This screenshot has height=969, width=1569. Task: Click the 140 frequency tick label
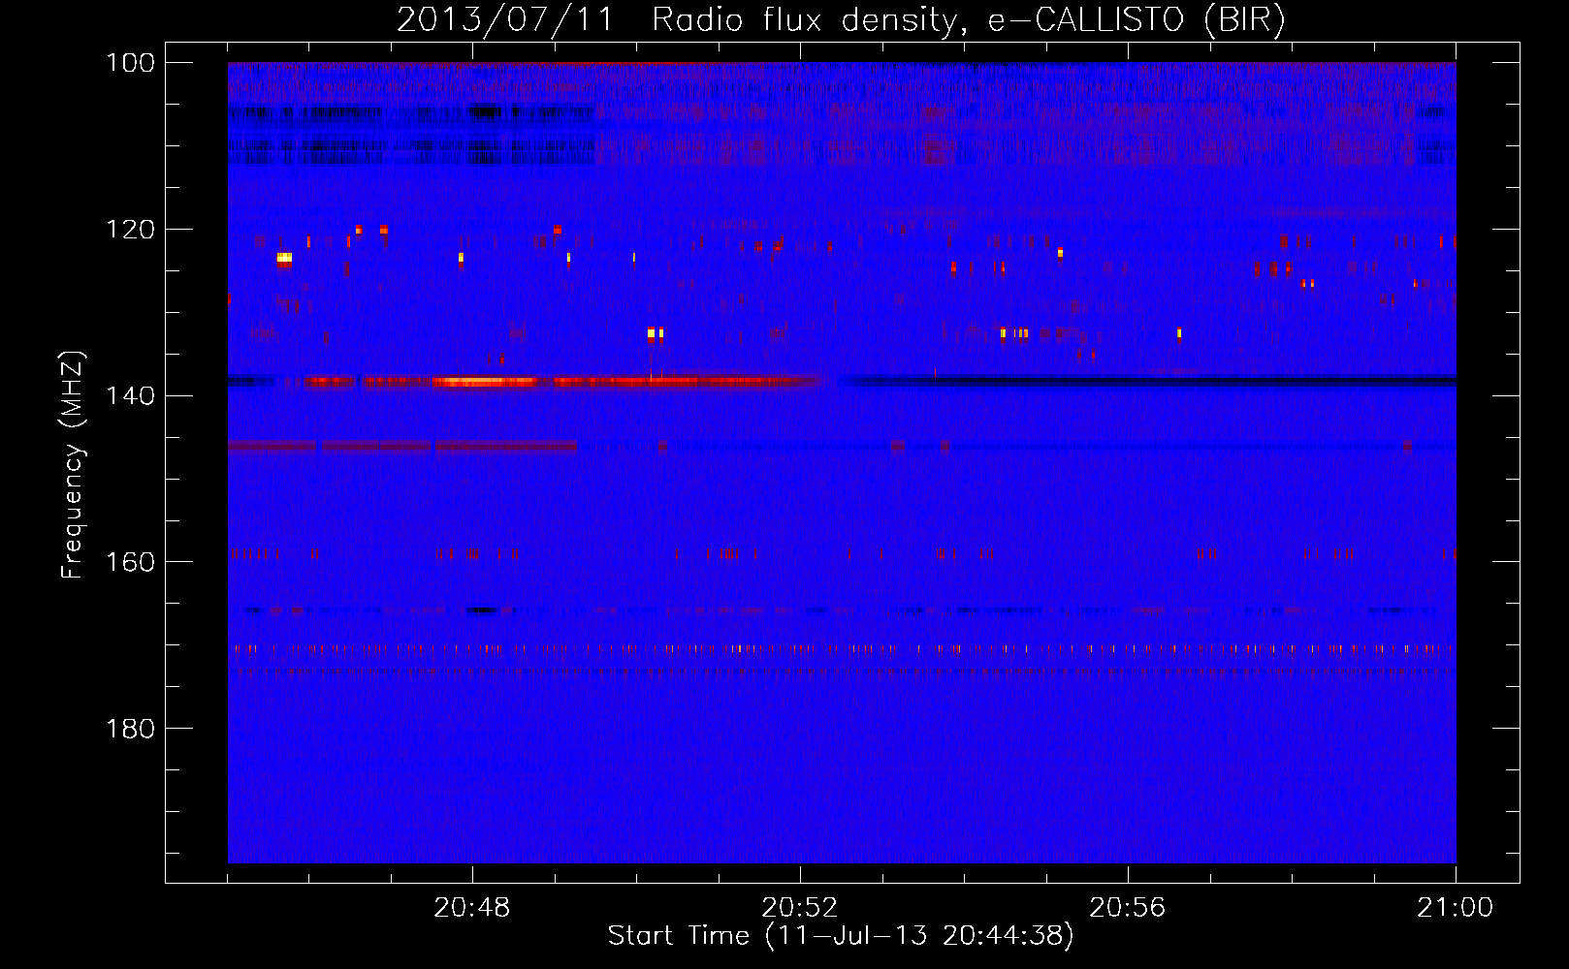pos(130,395)
